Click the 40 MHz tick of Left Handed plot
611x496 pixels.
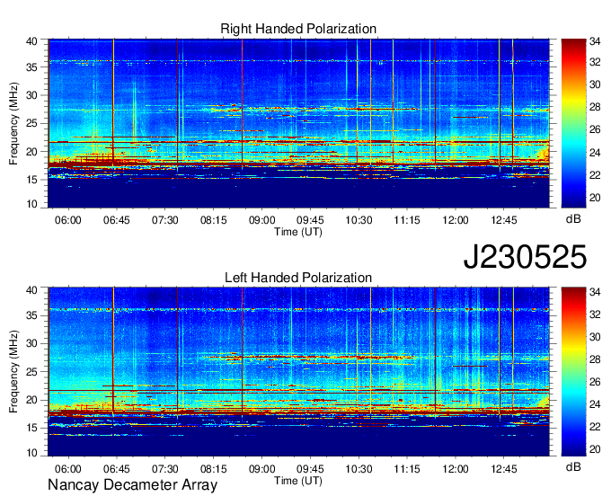(31, 290)
